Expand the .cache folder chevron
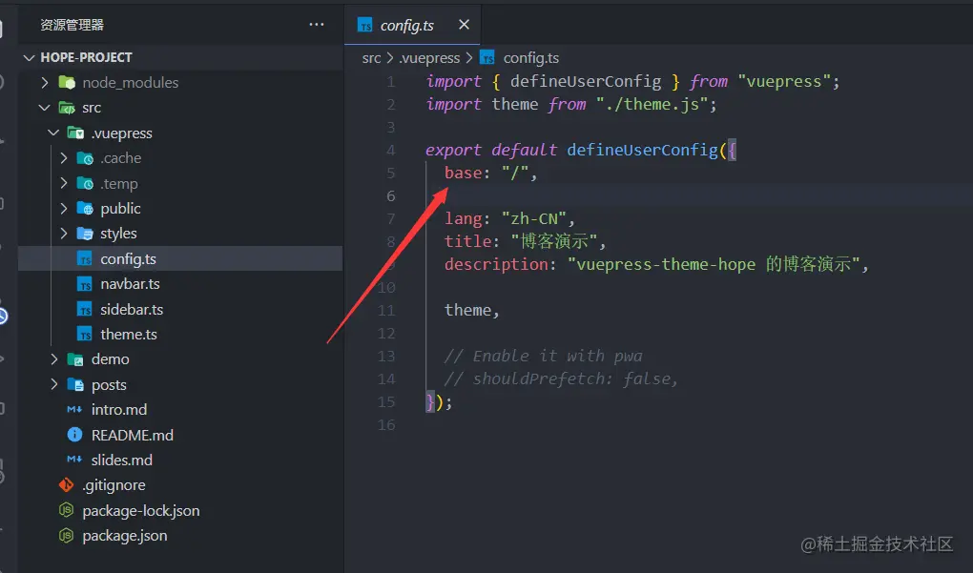 pos(63,158)
